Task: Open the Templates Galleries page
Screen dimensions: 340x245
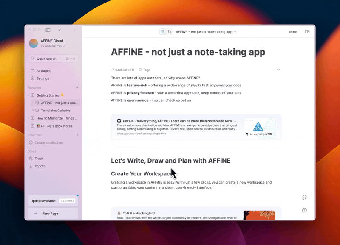Action: 56,111
